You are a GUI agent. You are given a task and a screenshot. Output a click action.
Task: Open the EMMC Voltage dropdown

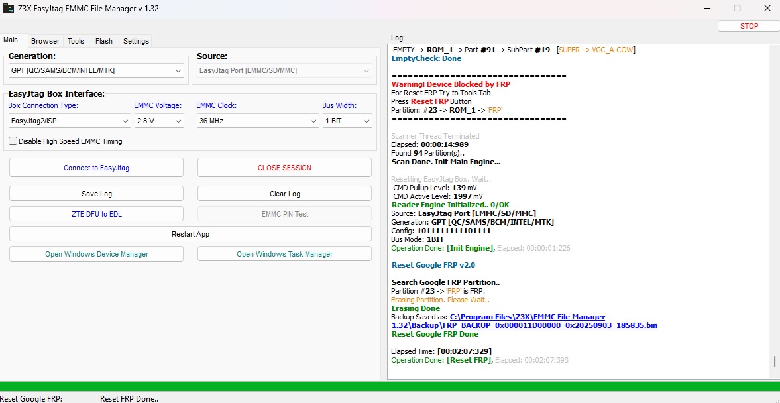pyautogui.click(x=158, y=121)
